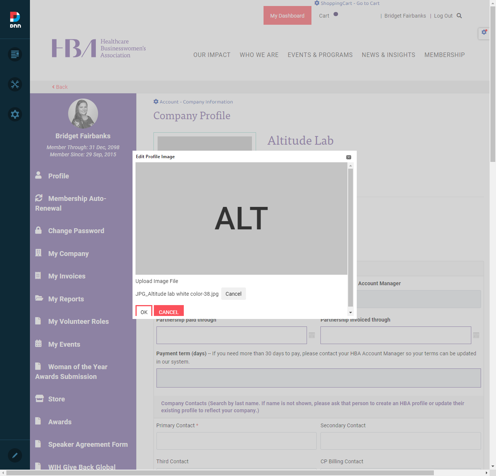
Task: Open the EVENTS & PROGRAMS menu
Action: (x=320, y=55)
